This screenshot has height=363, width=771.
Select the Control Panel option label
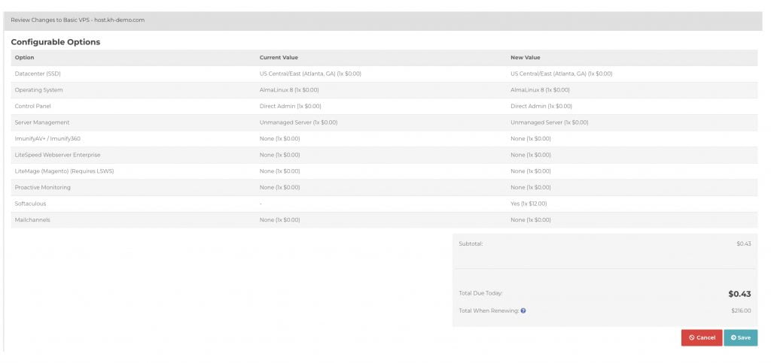point(33,106)
